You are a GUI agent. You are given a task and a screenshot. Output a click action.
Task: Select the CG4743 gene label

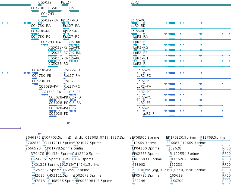point(48,14)
